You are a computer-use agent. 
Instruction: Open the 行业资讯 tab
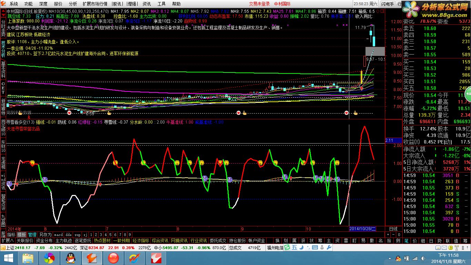click(x=199, y=241)
